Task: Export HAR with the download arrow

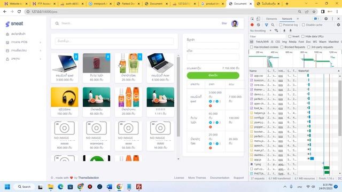Action: [x=290, y=31]
